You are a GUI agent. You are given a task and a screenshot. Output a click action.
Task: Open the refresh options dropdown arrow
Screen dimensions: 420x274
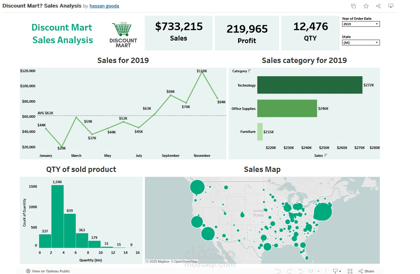click(318, 271)
